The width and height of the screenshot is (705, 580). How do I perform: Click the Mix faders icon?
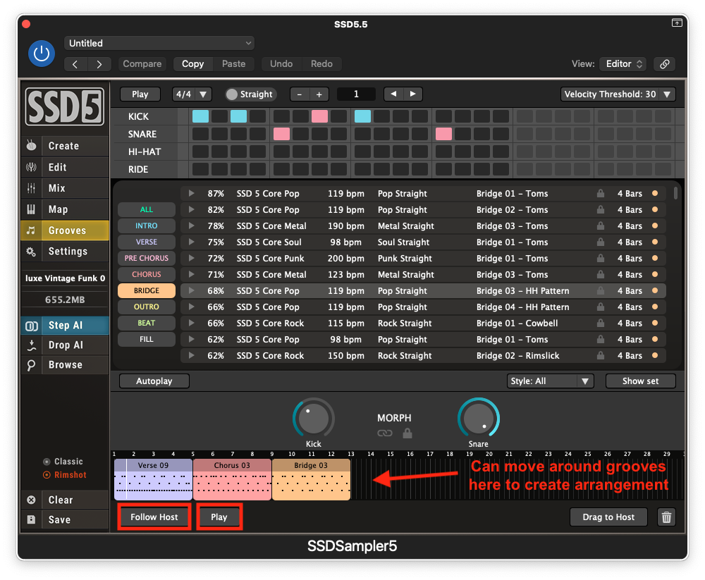(x=31, y=188)
